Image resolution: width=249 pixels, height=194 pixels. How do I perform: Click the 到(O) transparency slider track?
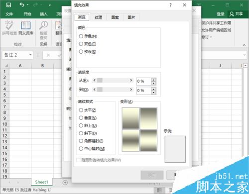click(x=113, y=90)
